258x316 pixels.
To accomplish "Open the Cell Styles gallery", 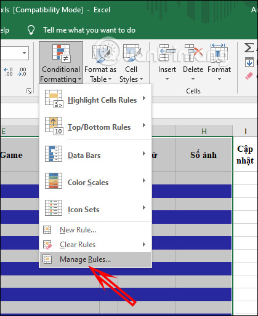I will click(131, 63).
